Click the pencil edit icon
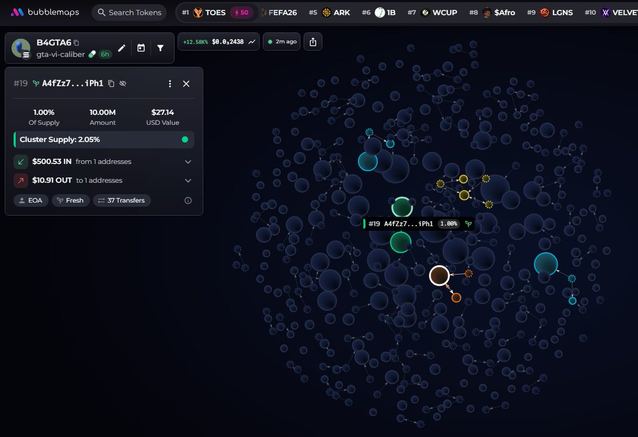Image resolution: width=638 pixels, height=437 pixels. pos(122,48)
